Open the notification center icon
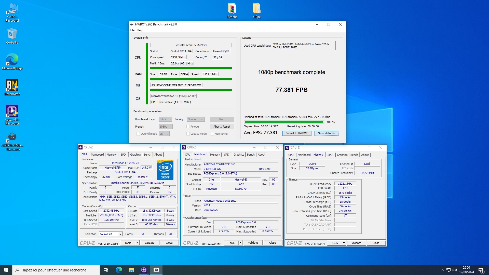 (x=481, y=270)
